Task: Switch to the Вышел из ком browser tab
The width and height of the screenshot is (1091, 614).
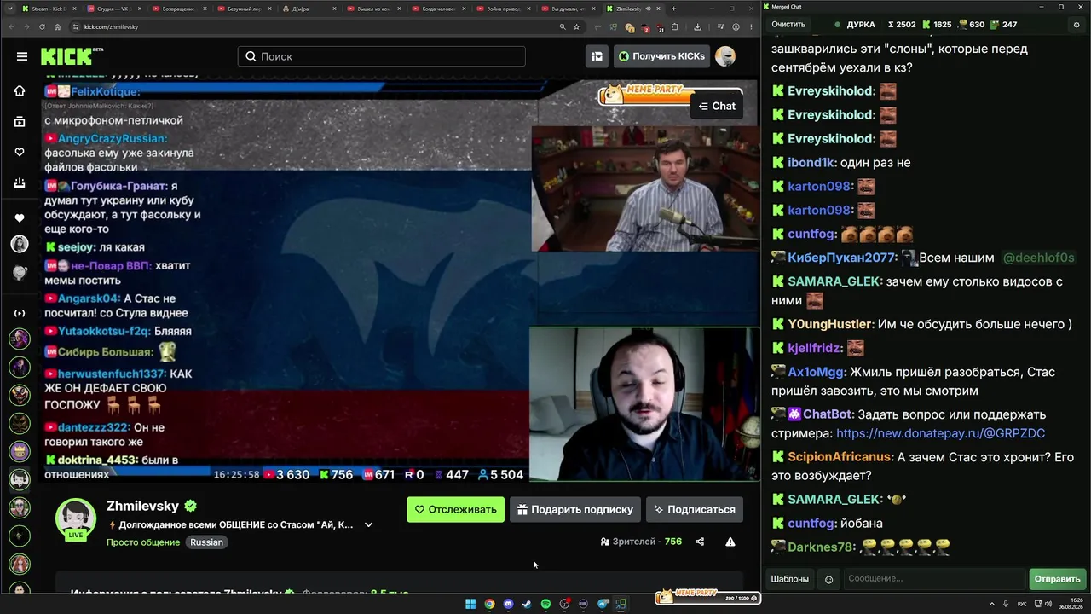Action: pyautogui.click(x=372, y=9)
